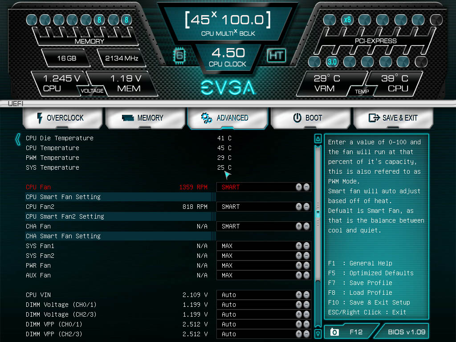Viewport: 456px width, 342px height.
Task: Click minus on the CPU VIN row
Action: coord(306,295)
